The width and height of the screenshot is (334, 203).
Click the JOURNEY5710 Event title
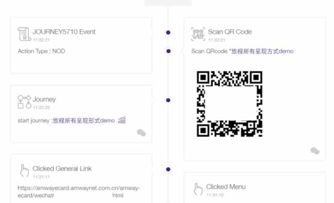(x=64, y=32)
